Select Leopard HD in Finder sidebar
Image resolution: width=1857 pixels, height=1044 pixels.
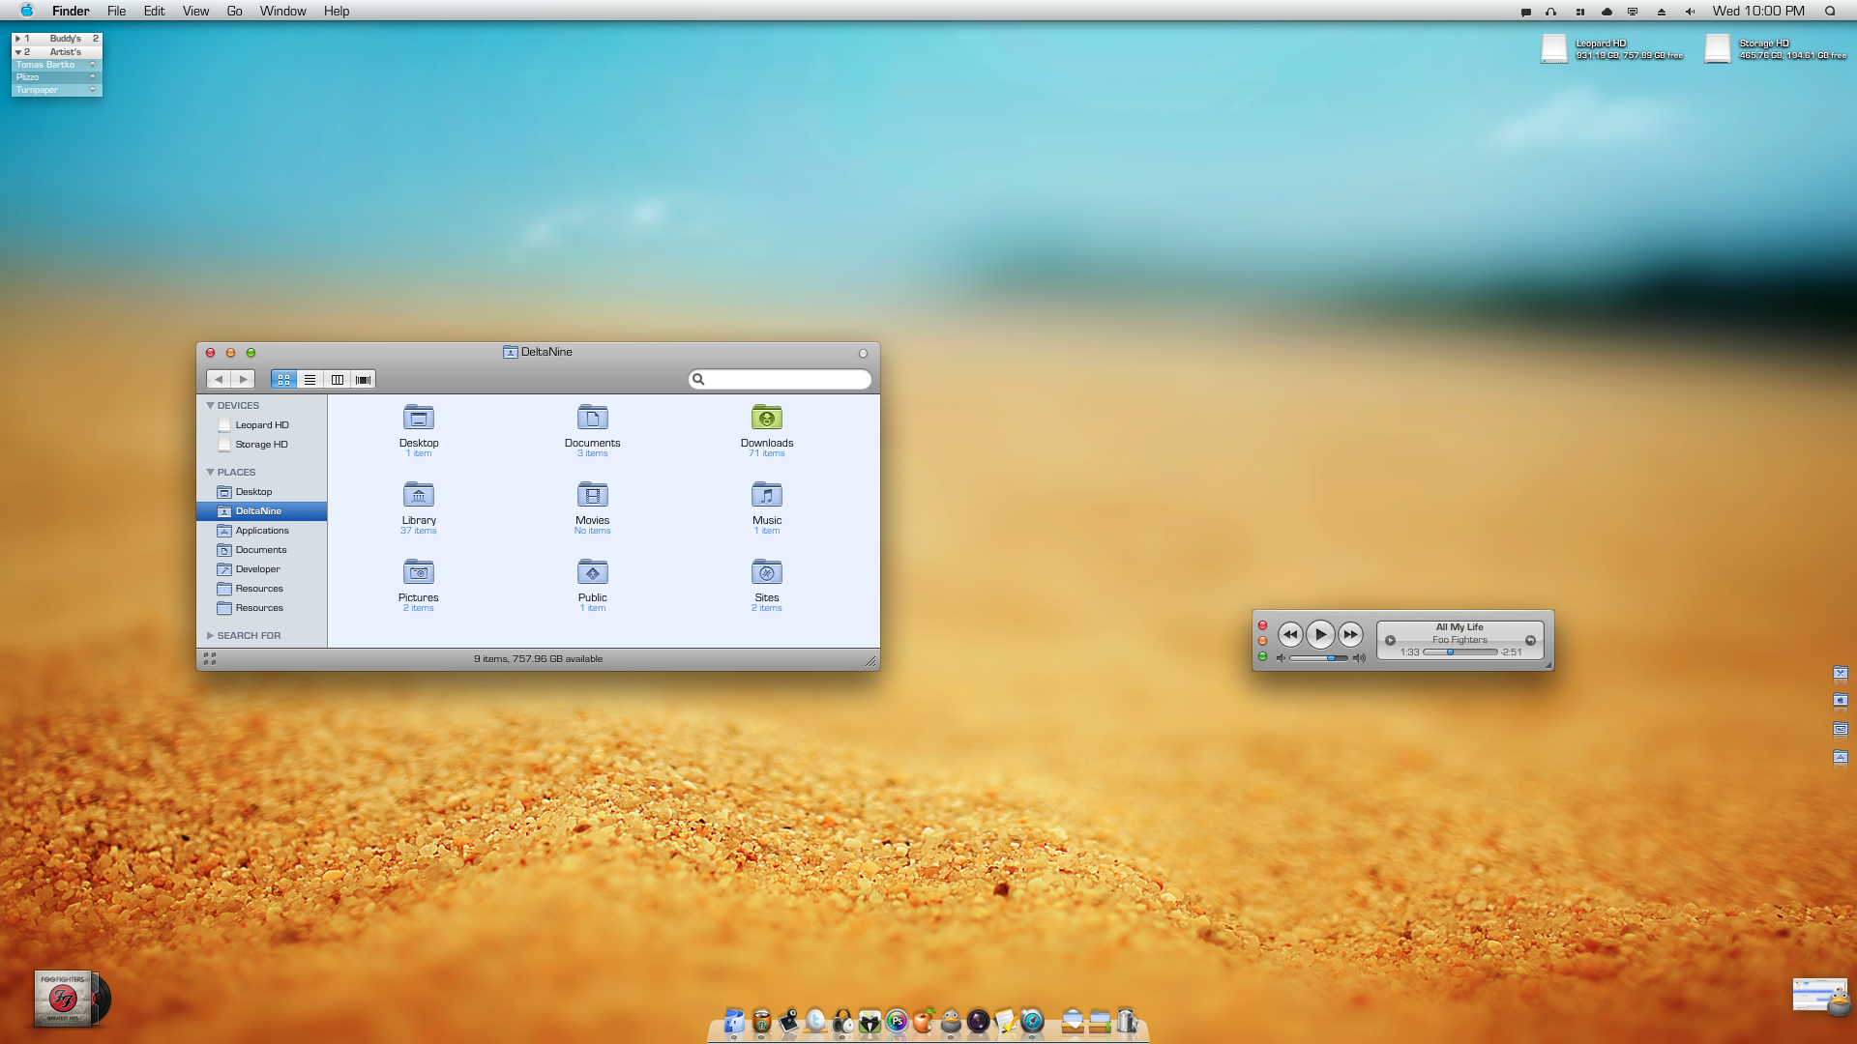[261, 425]
